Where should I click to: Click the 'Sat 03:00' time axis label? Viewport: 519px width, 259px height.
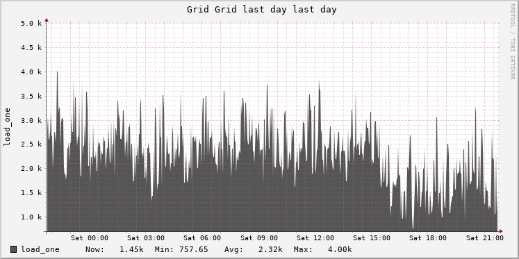(146, 238)
